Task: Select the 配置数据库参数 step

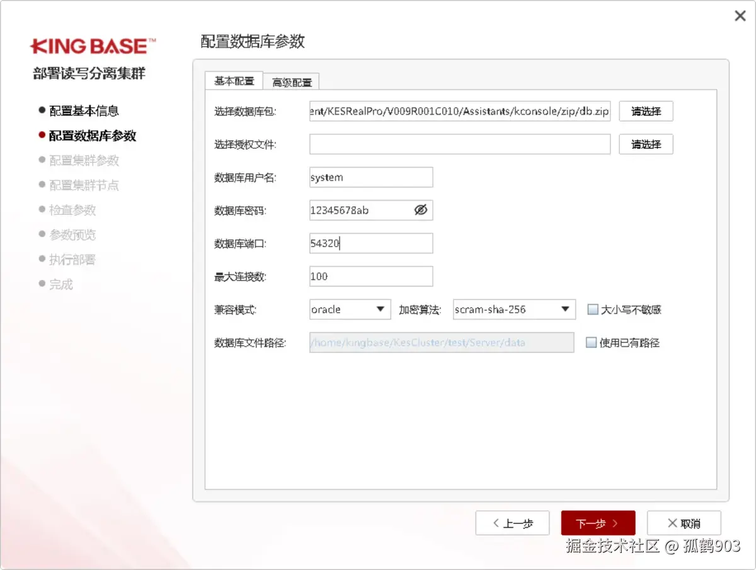Action: coord(93,136)
